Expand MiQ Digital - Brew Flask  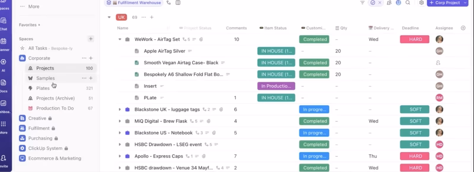point(120,121)
